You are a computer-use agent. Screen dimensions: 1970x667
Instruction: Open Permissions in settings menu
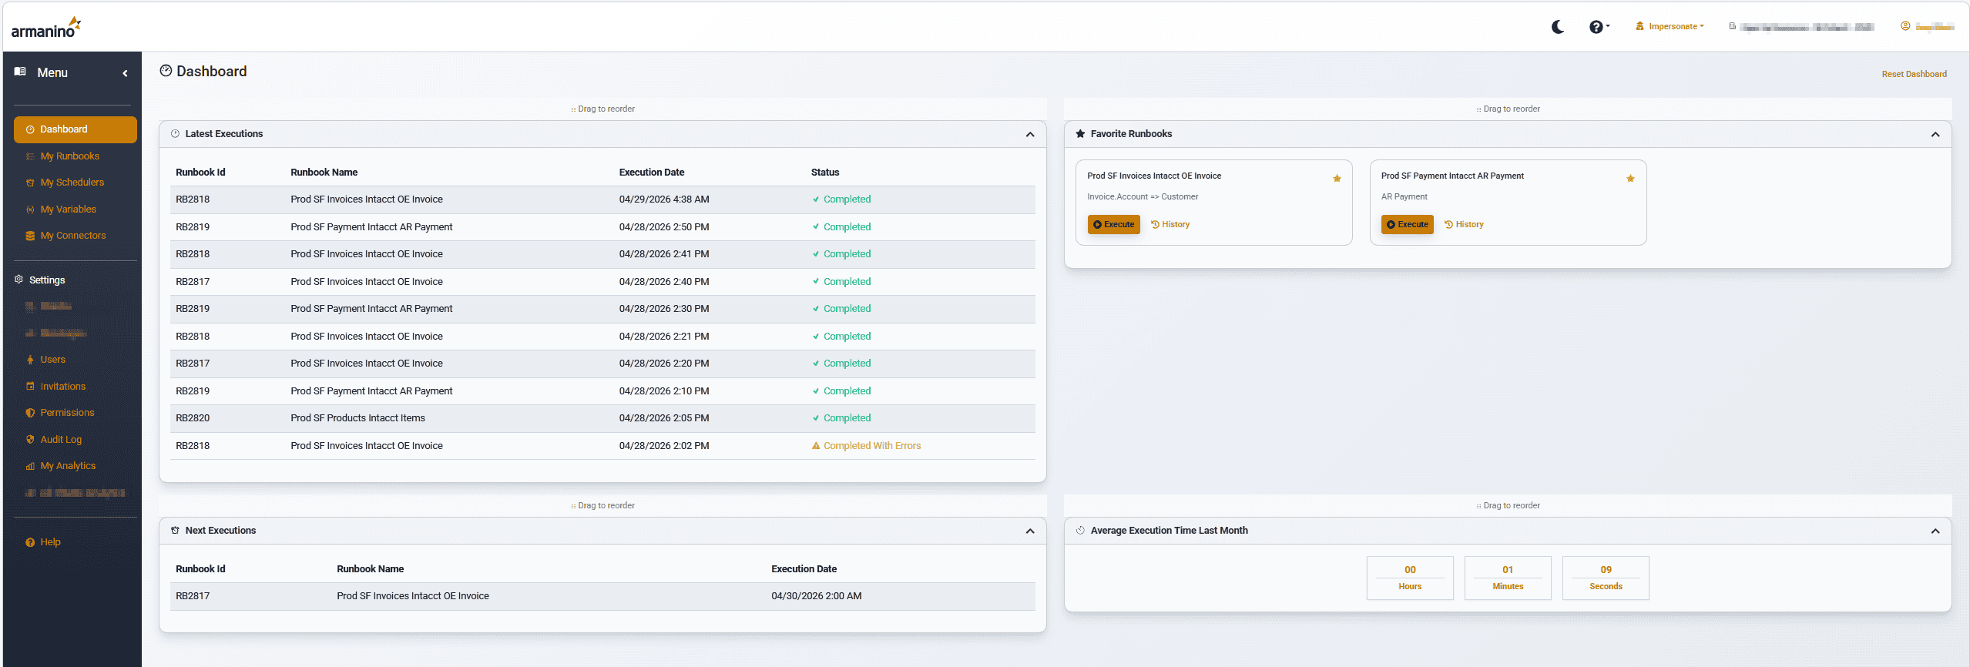pos(67,413)
